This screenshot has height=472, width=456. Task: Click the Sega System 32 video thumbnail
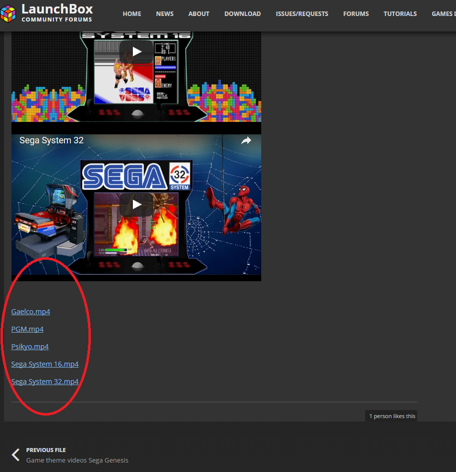pyautogui.click(x=136, y=208)
